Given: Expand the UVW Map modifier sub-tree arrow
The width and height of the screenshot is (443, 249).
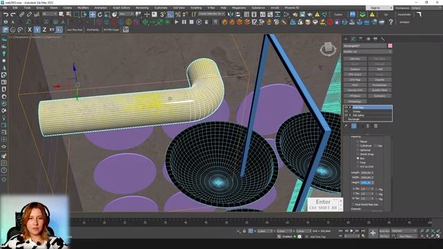Looking at the screenshot, I should [x=350, y=107].
